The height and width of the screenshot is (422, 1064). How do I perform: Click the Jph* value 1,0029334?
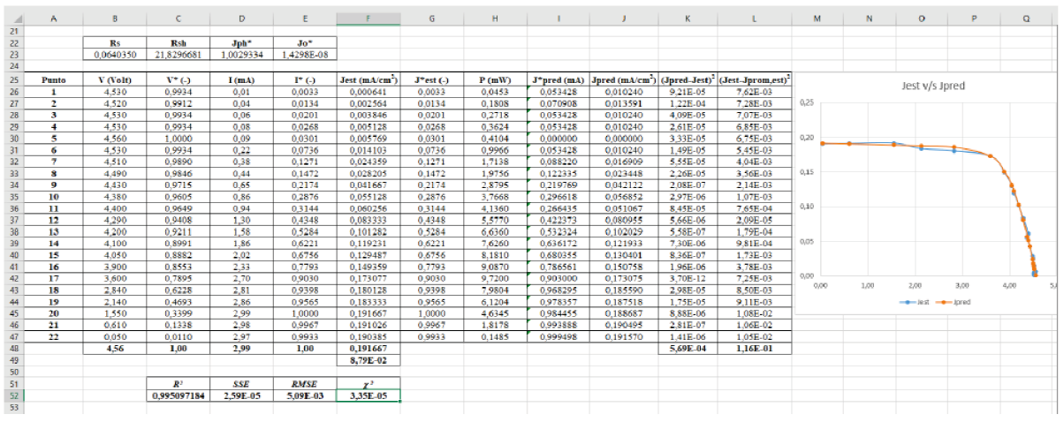click(242, 54)
